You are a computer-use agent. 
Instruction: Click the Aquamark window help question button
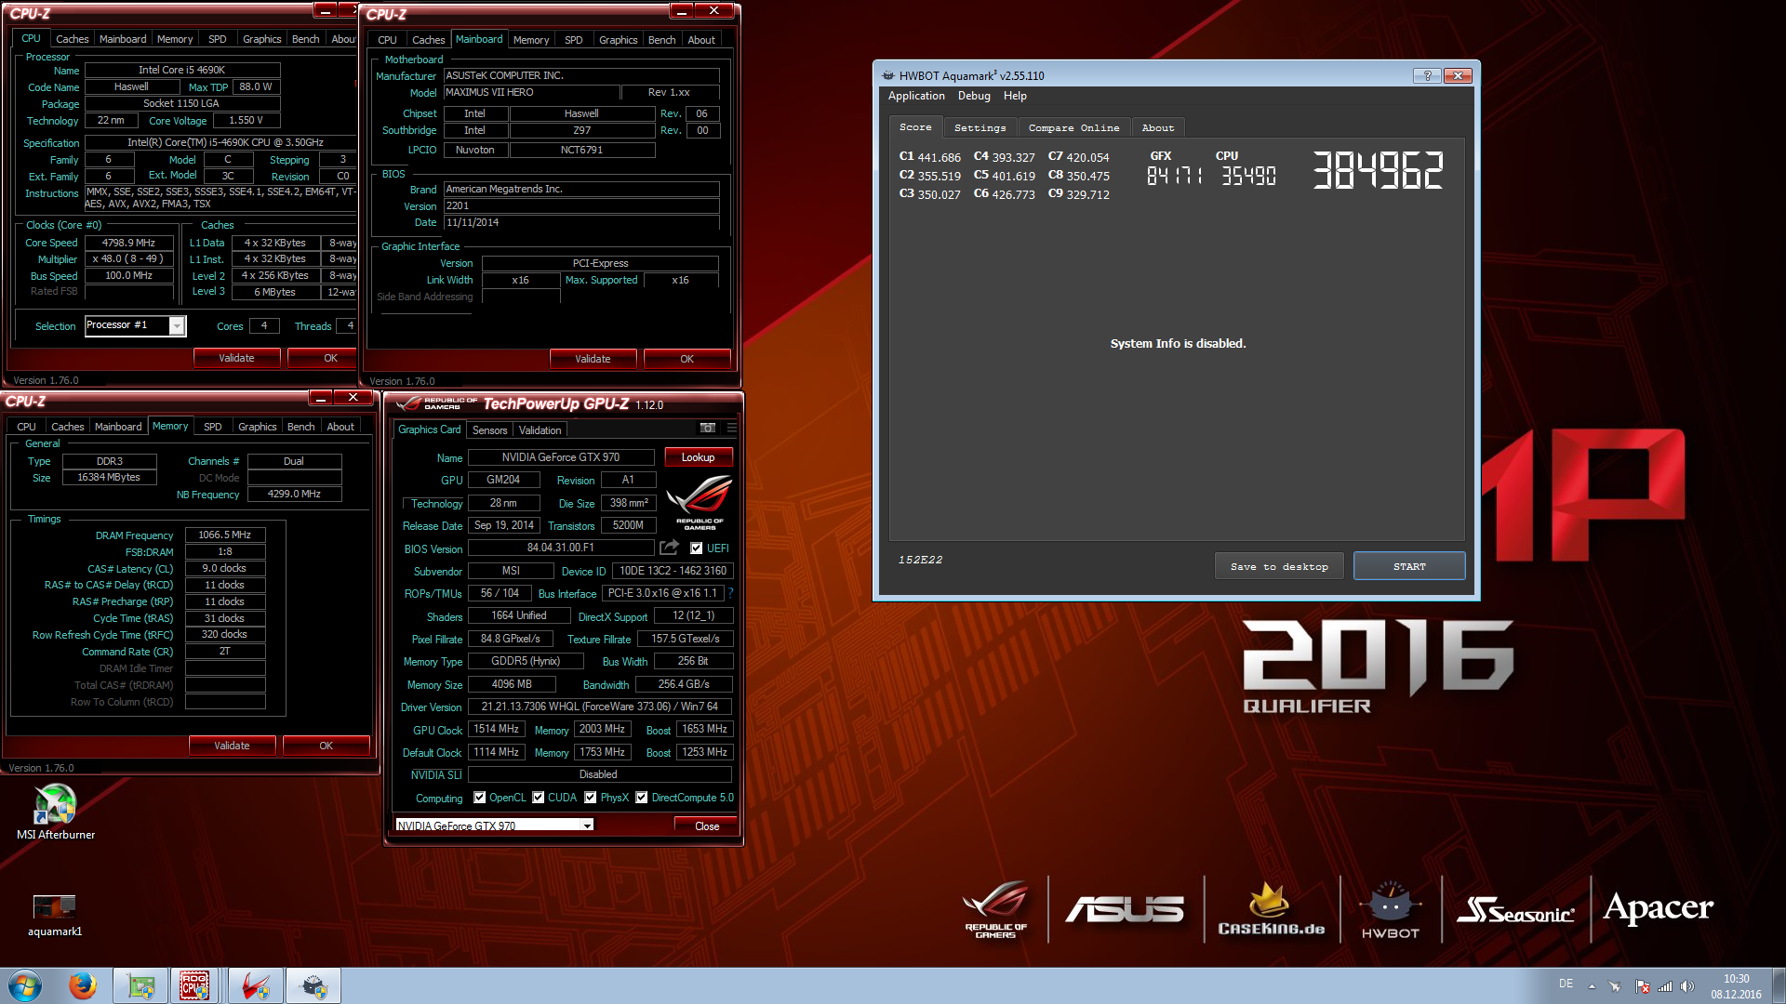point(1427,75)
